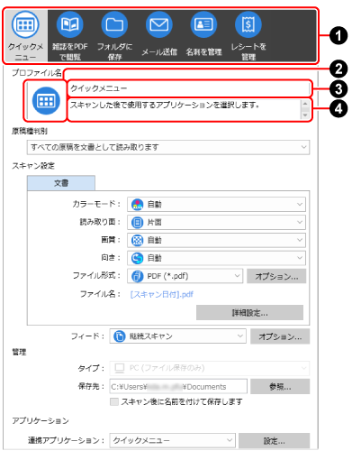Open the 向き dropdown
This screenshot has height=460, width=352.
216,258
